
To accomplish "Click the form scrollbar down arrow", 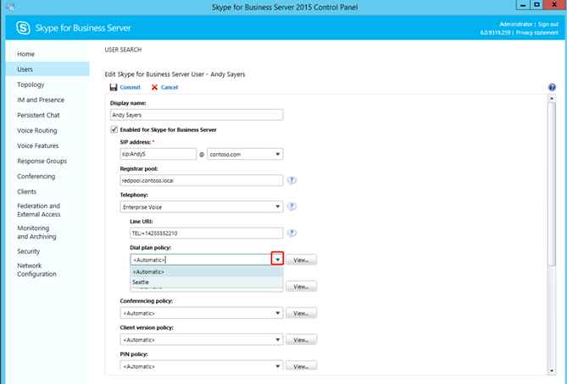I will [x=552, y=370].
